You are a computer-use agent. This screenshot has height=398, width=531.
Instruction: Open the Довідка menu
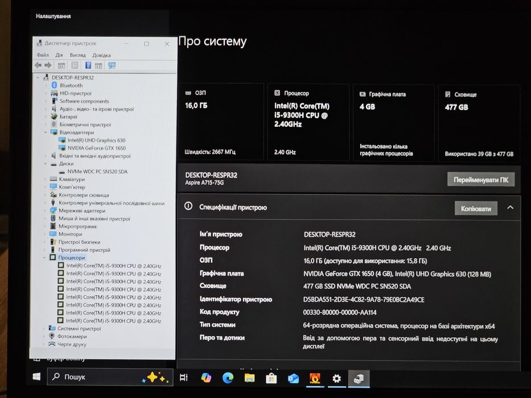[101, 55]
